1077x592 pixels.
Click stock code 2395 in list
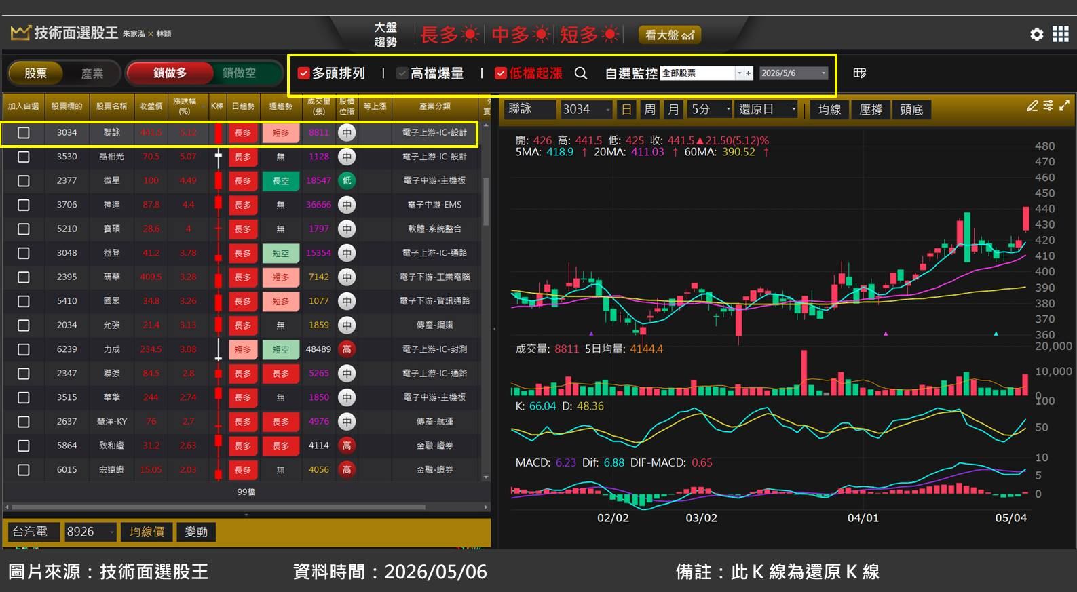(67, 277)
